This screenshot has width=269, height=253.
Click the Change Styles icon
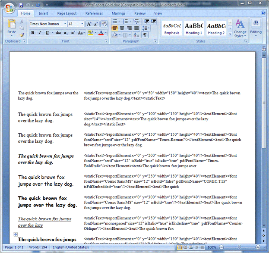(240, 24)
